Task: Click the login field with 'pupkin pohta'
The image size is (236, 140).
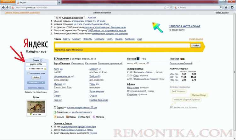Action: [36, 64]
